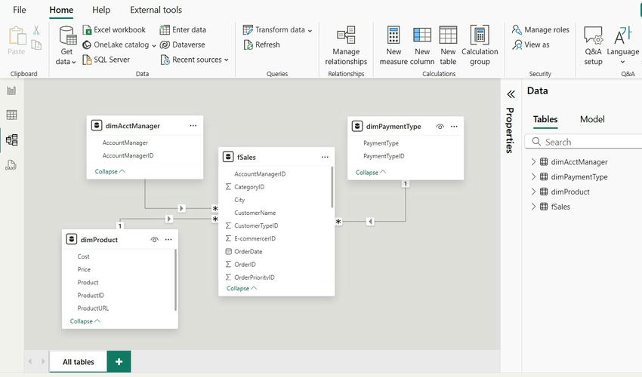Select PaymentTypeID field in dimPaymentType
This screenshot has width=642, height=377.
384,156
